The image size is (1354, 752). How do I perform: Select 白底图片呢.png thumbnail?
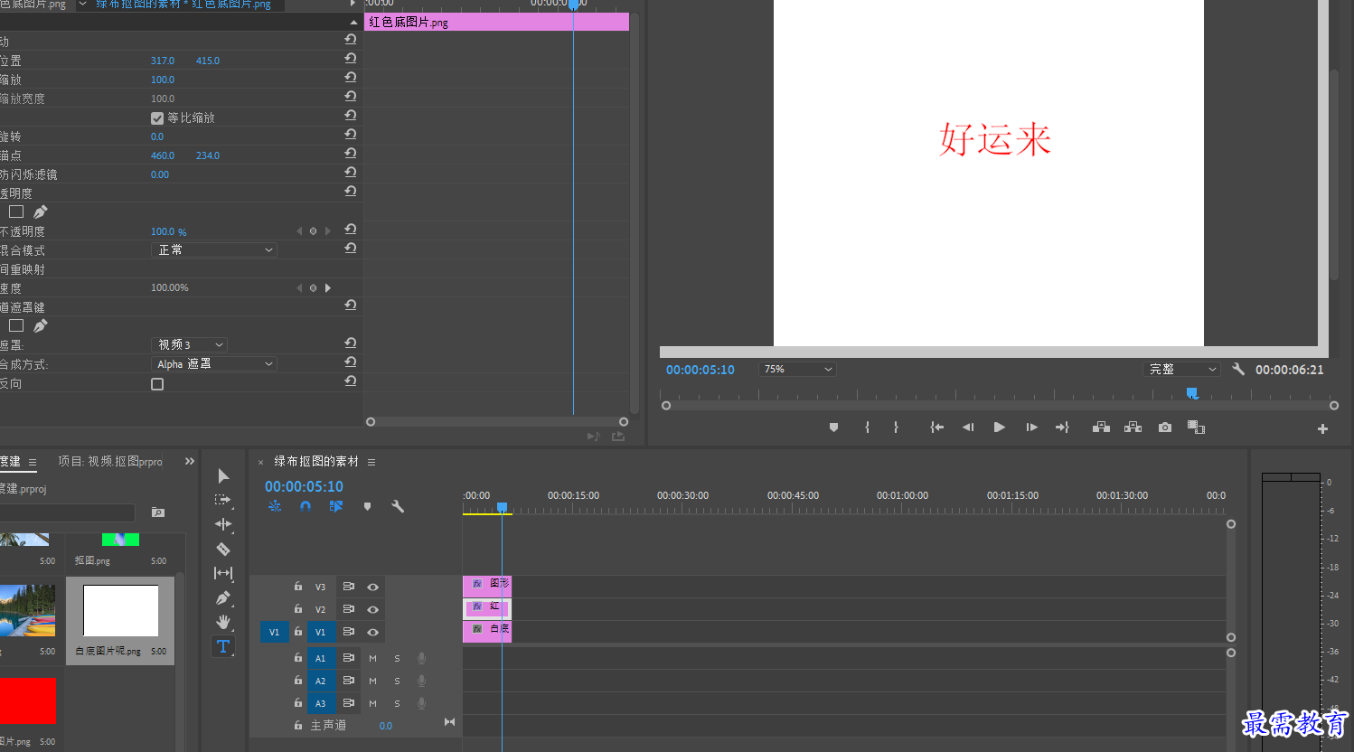120,611
